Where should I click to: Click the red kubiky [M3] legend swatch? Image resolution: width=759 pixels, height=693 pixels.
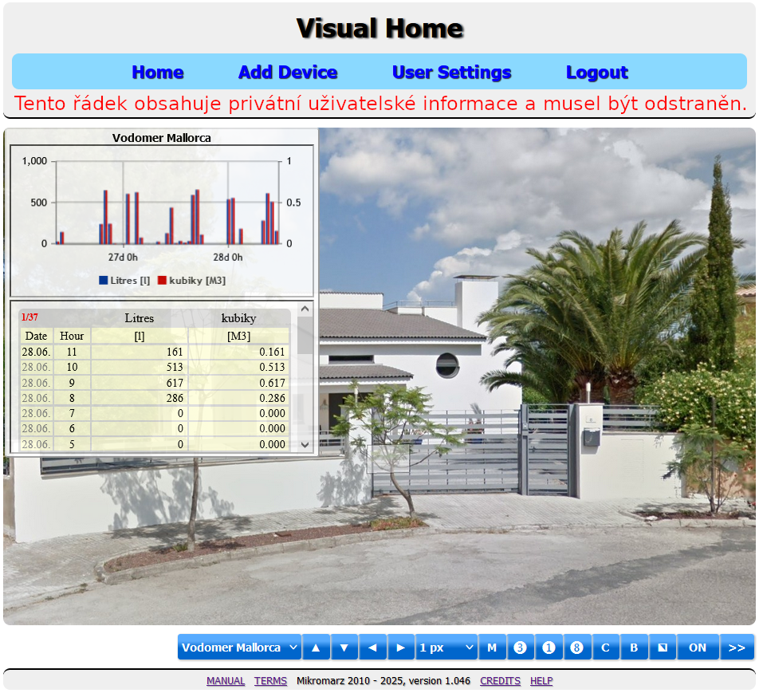point(162,281)
